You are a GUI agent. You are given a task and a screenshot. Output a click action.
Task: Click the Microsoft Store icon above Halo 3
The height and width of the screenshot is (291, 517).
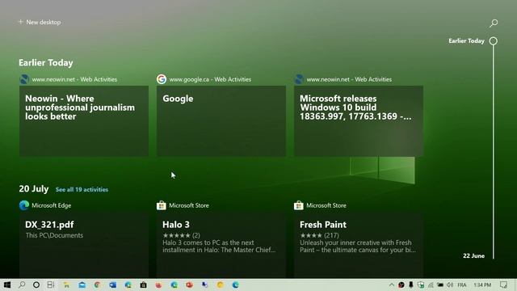[162, 205]
